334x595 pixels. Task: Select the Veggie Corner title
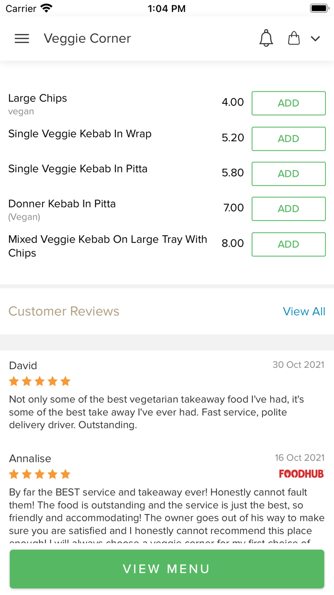pos(87,39)
